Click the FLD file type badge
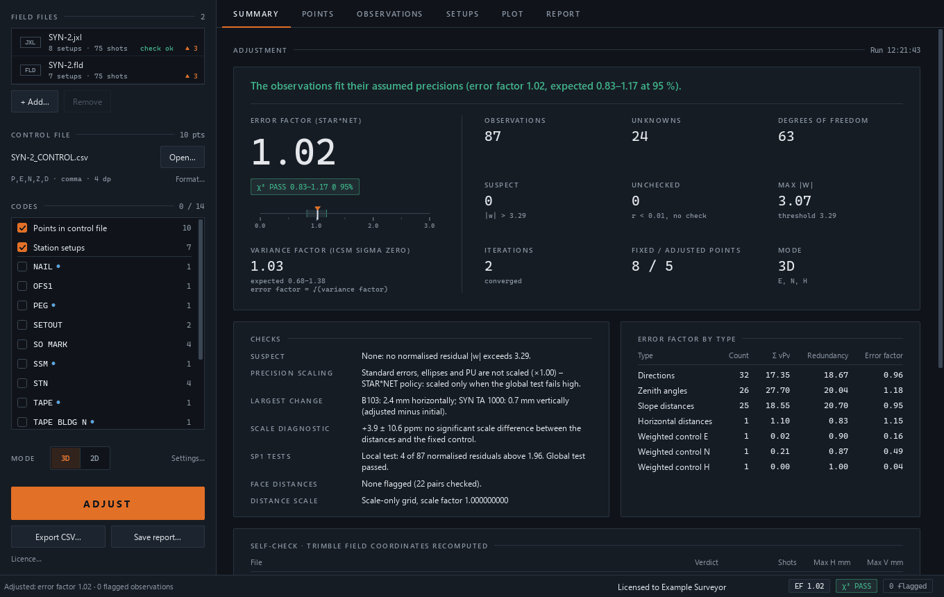The width and height of the screenshot is (944, 597). tap(30, 70)
